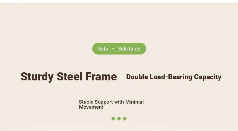Click the word table in green pill

[134, 49]
